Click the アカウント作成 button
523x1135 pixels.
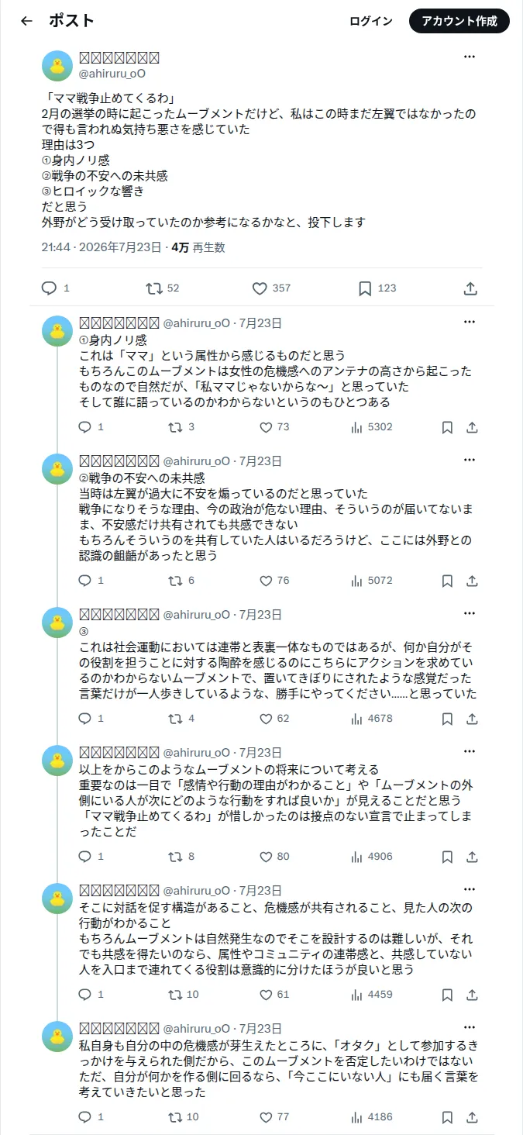(x=459, y=21)
